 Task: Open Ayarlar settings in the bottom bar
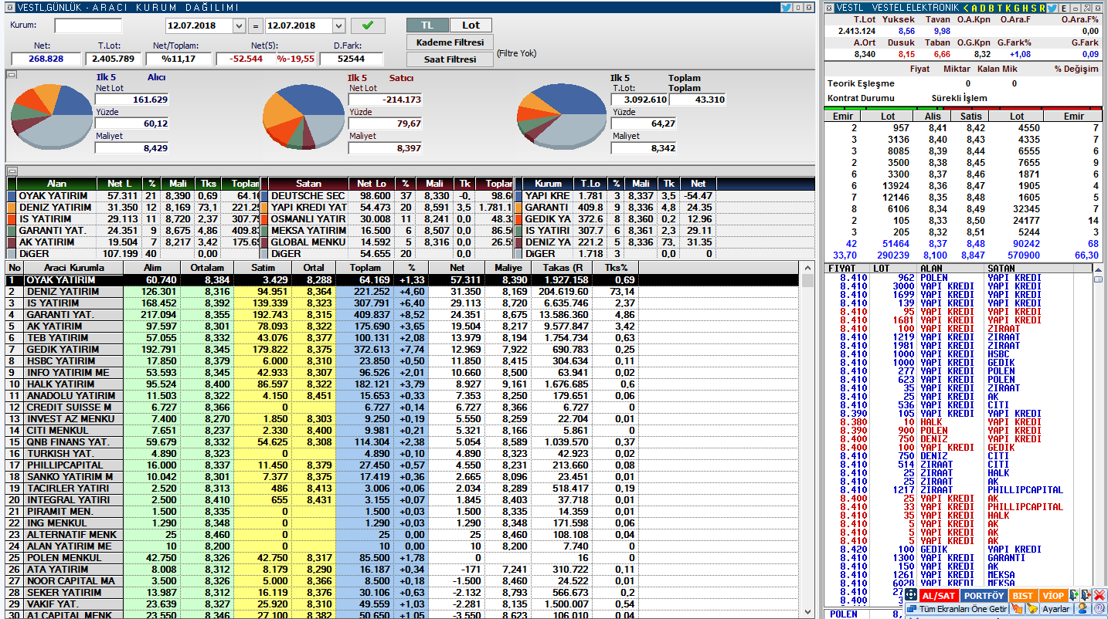pyautogui.click(x=1056, y=609)
